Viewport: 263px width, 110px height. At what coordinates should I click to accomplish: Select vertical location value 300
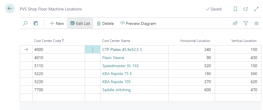238,74
